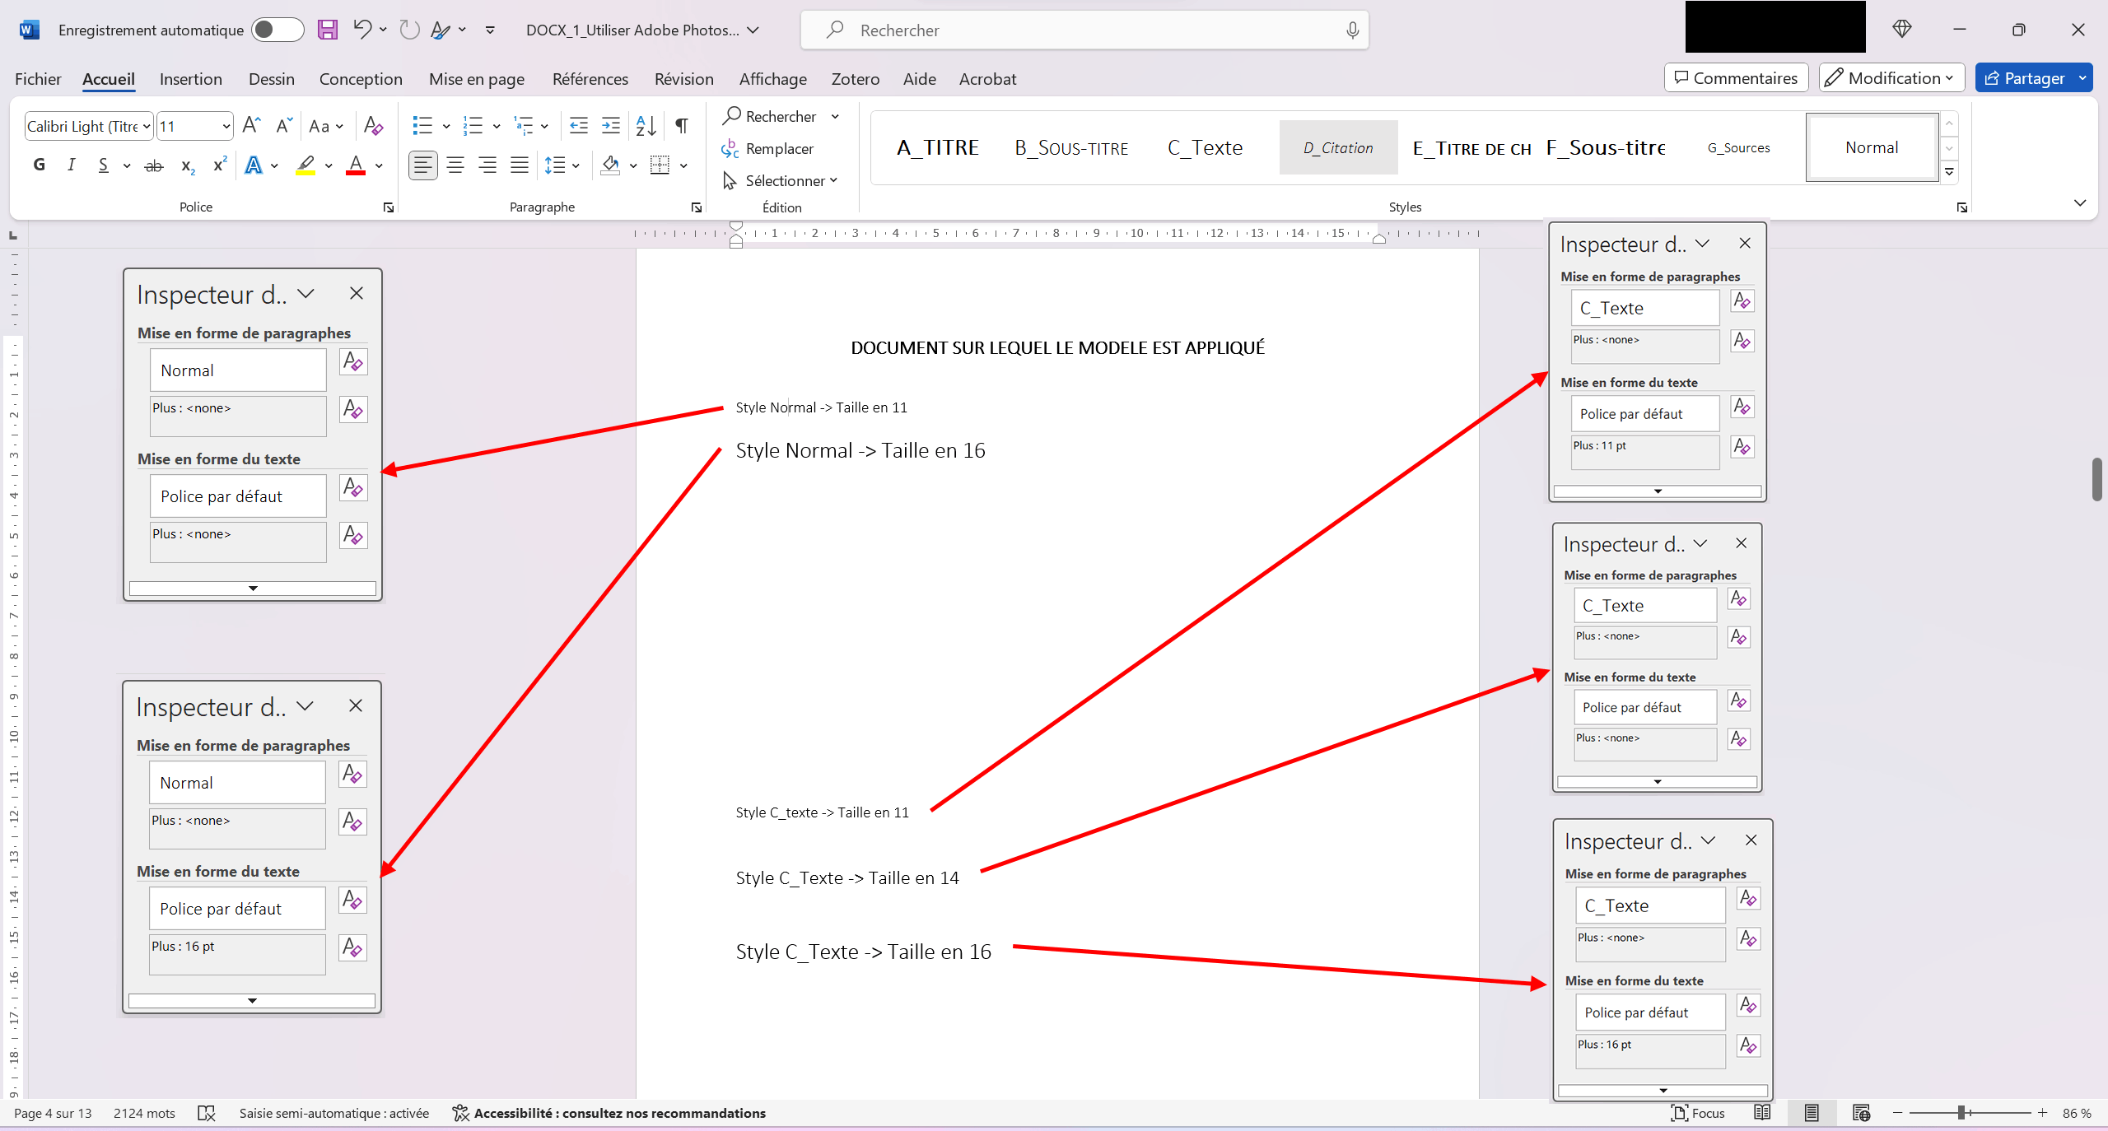Click the borders icon

tap(660, 165)
